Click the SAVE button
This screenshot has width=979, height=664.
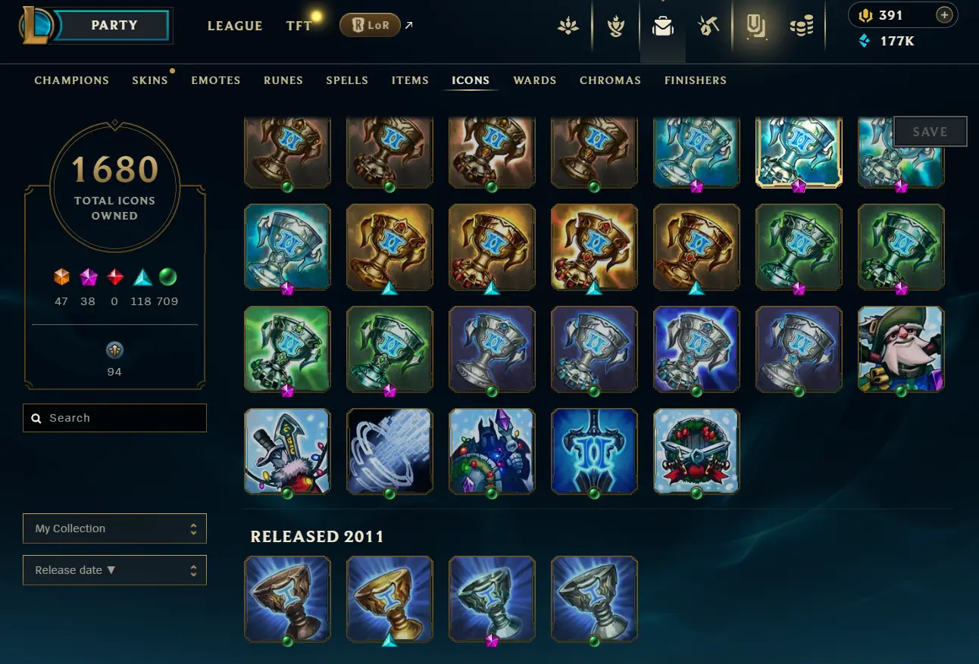point(930,131)
